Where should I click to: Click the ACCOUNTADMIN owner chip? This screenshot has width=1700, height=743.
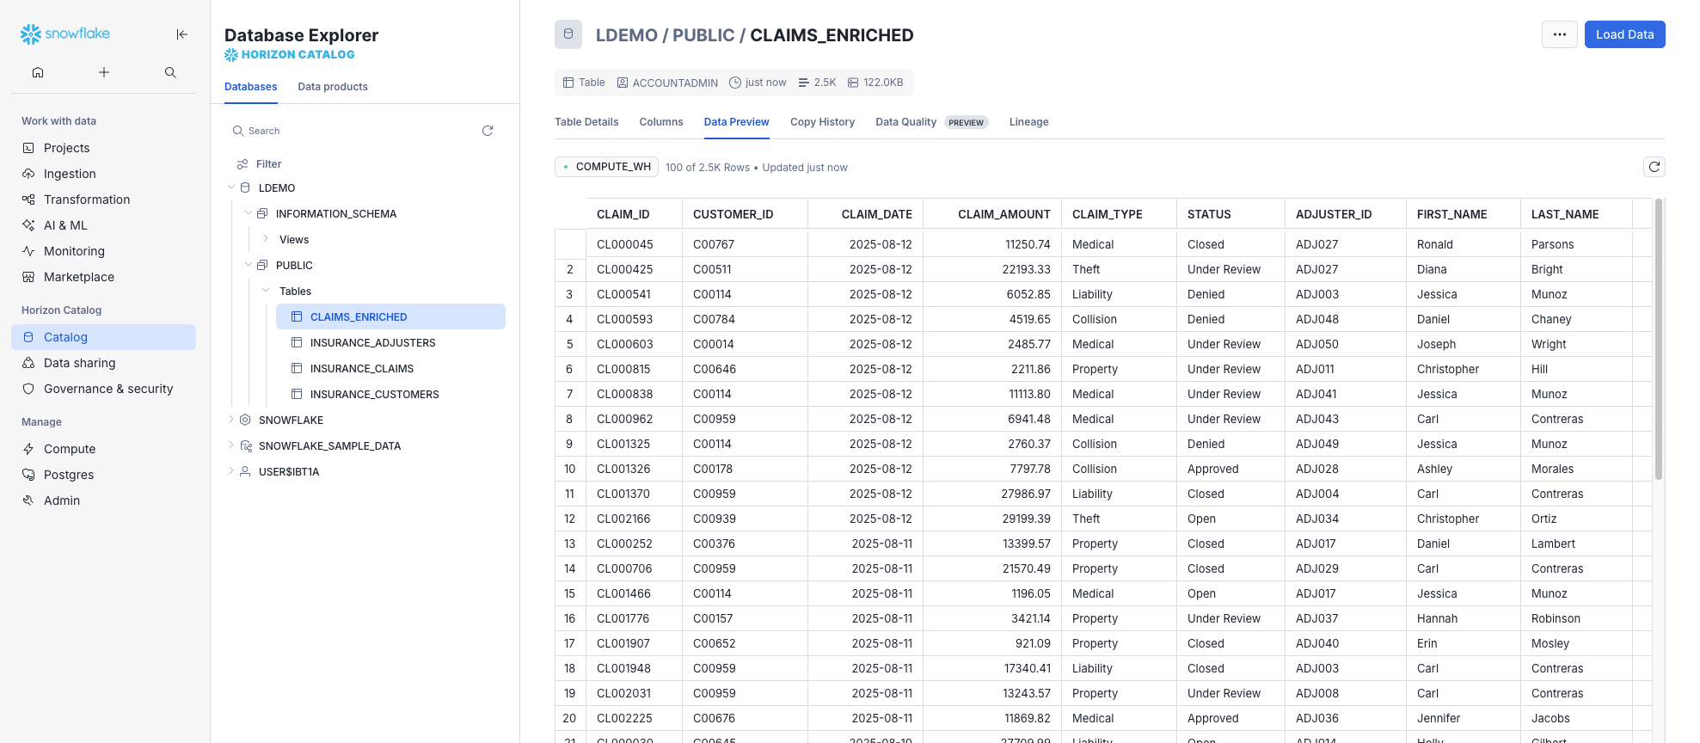pyautogui.click(x=667, y=83)
